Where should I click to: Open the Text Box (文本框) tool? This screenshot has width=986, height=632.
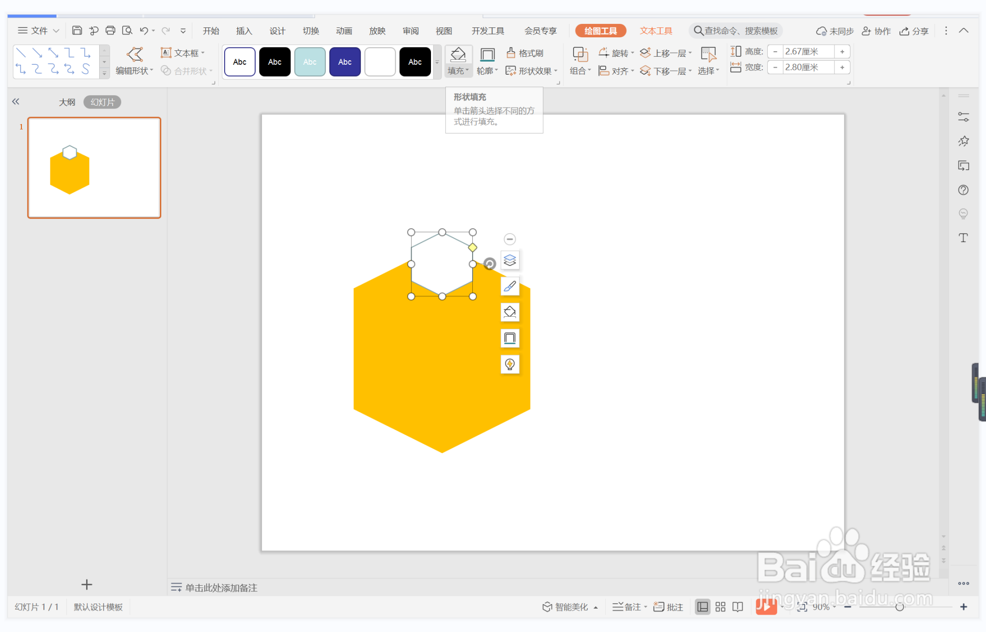click(x=182, y=53)
